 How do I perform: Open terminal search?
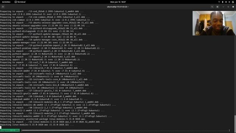pyautogui.click(x=212, y=7)
